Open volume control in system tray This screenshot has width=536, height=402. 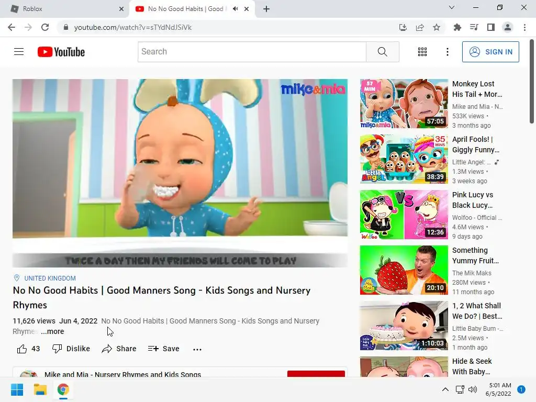click(x=473, y=389)
